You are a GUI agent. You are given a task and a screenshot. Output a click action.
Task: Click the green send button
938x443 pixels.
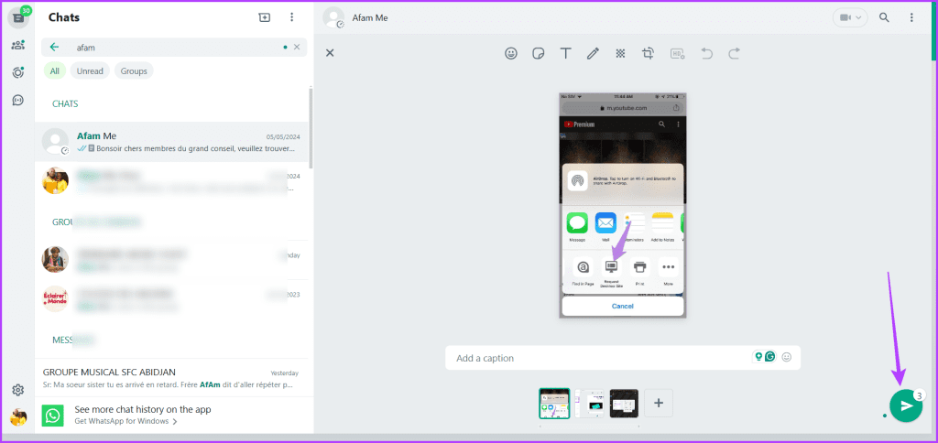(x=905, y=405)
